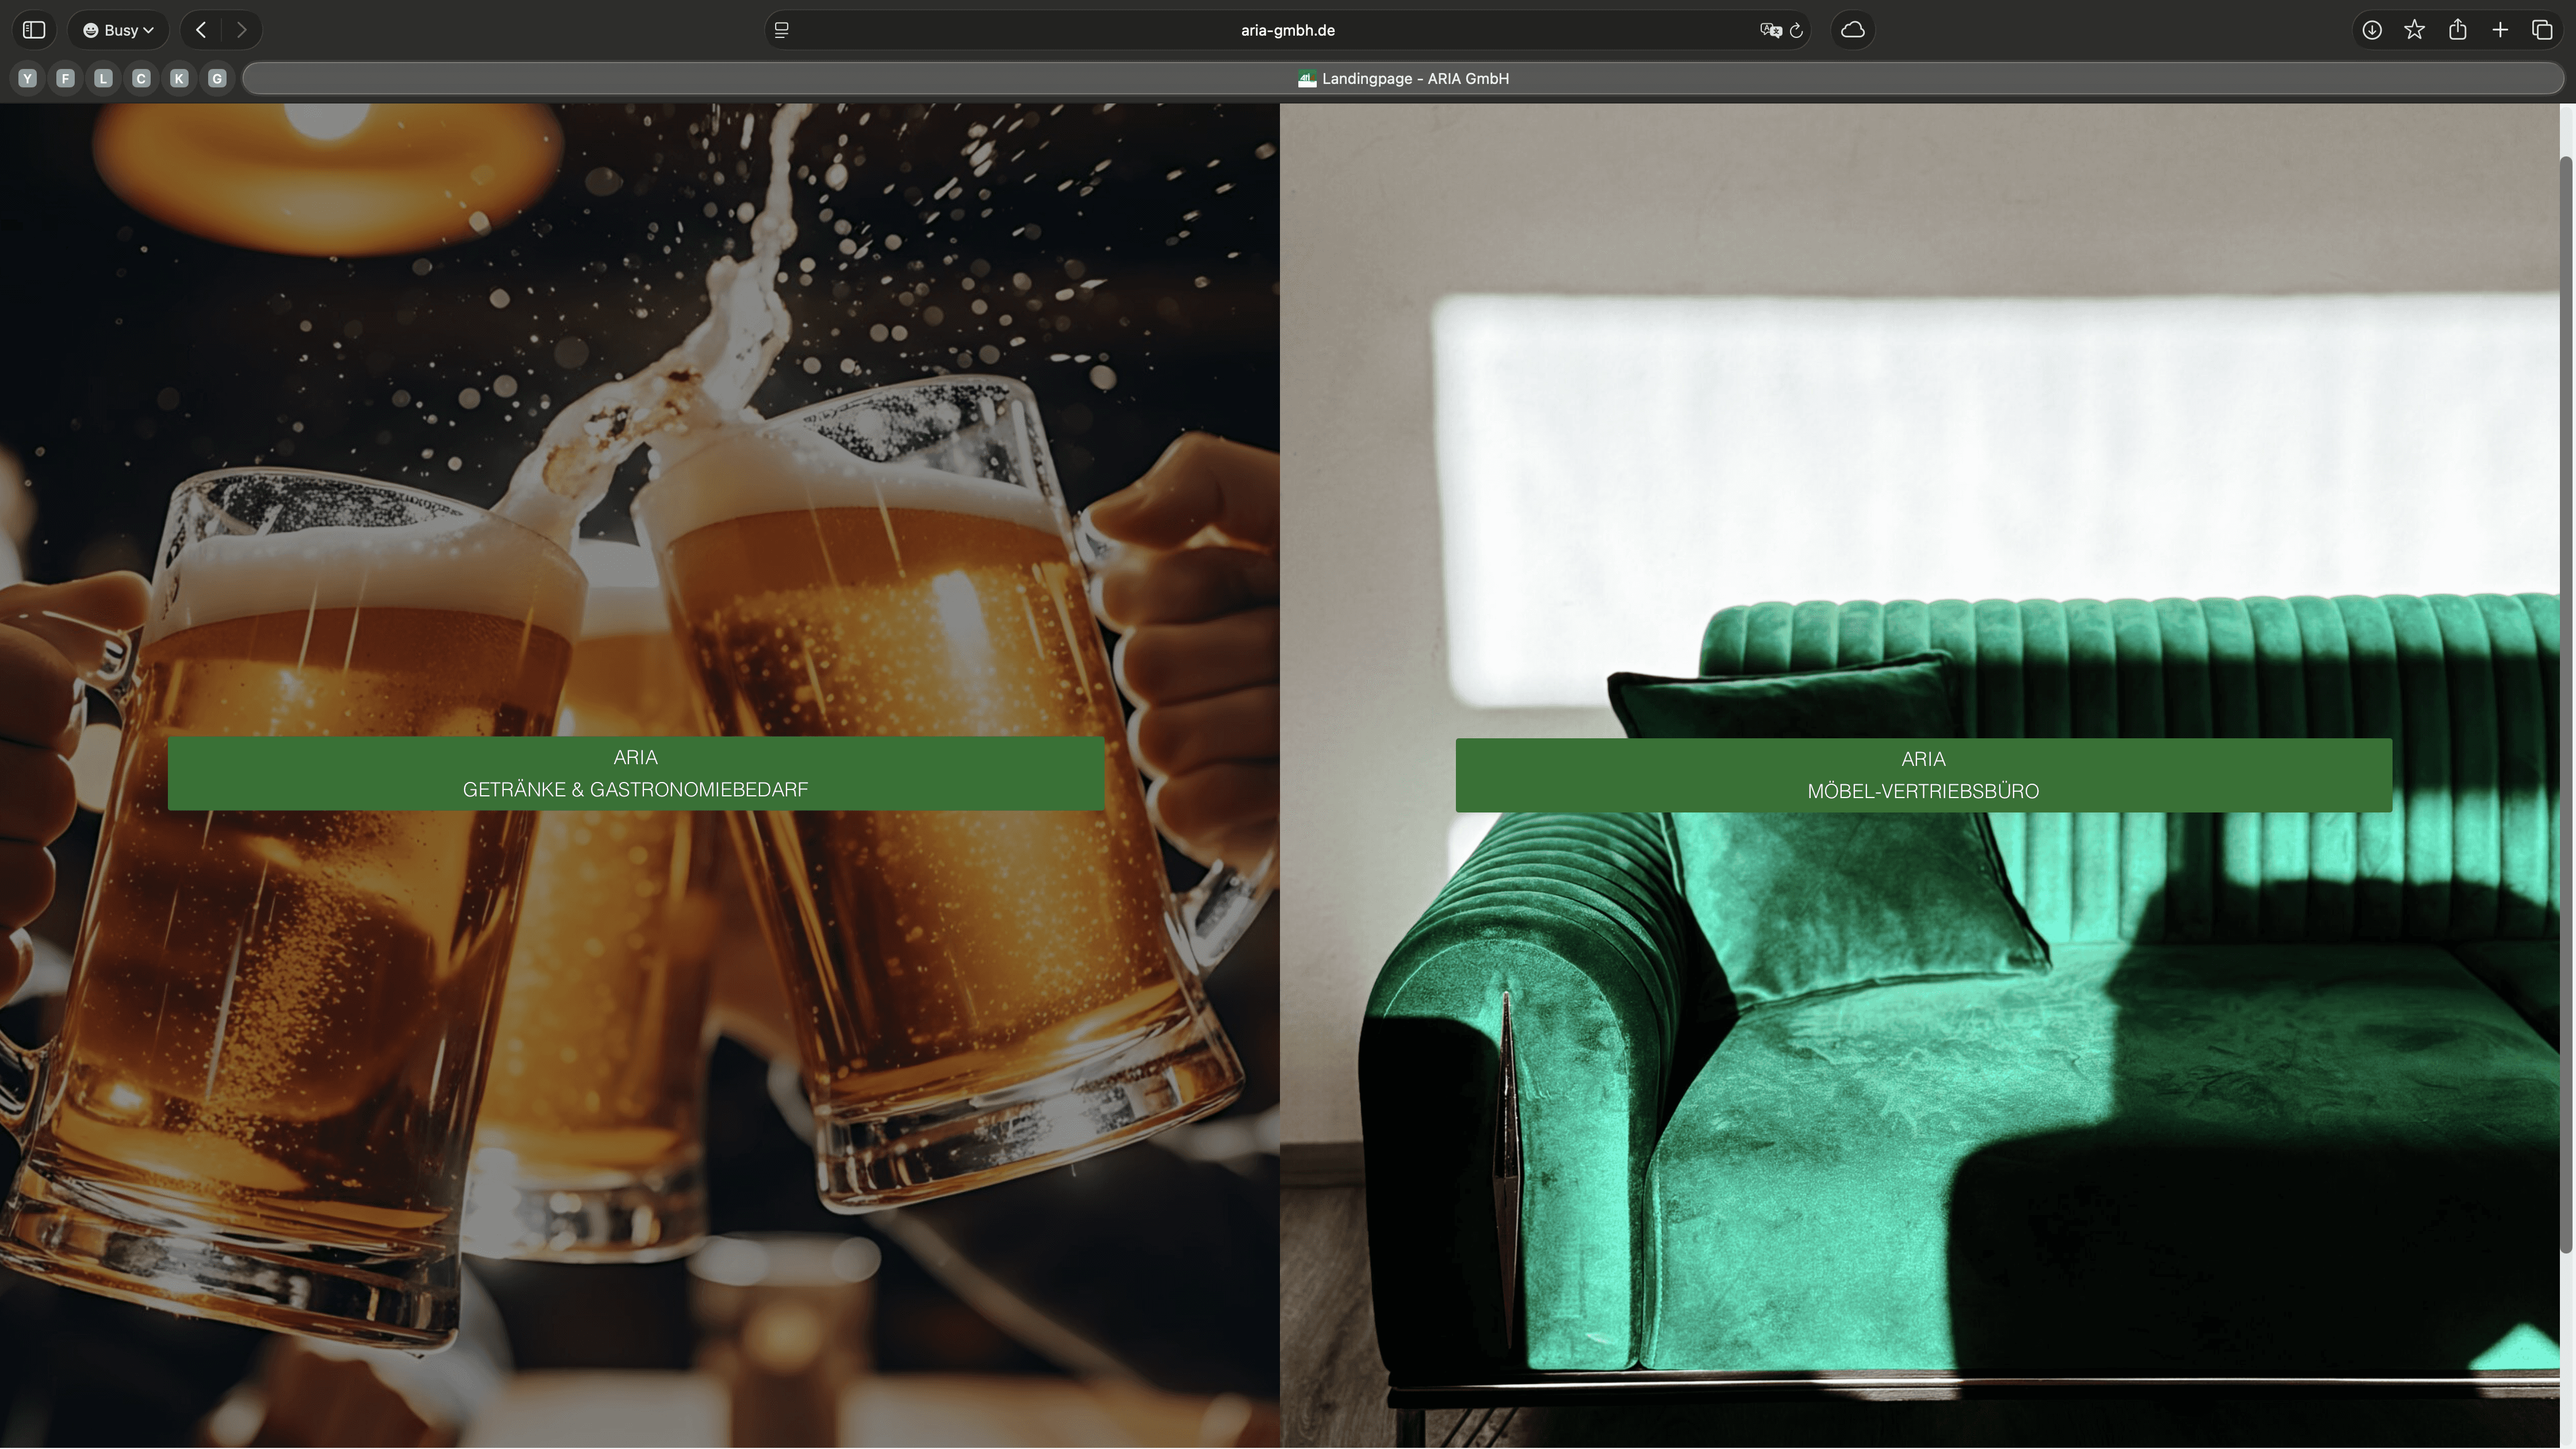Open pinned tab labeled C

[x=141, y=78]
